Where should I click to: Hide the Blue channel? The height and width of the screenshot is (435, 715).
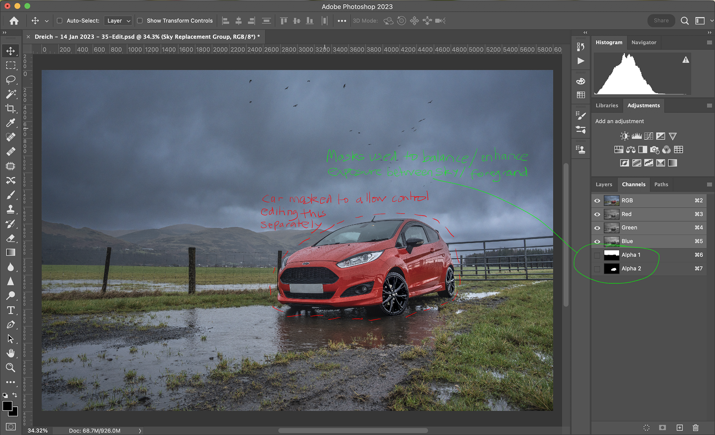tap(597, 242)
